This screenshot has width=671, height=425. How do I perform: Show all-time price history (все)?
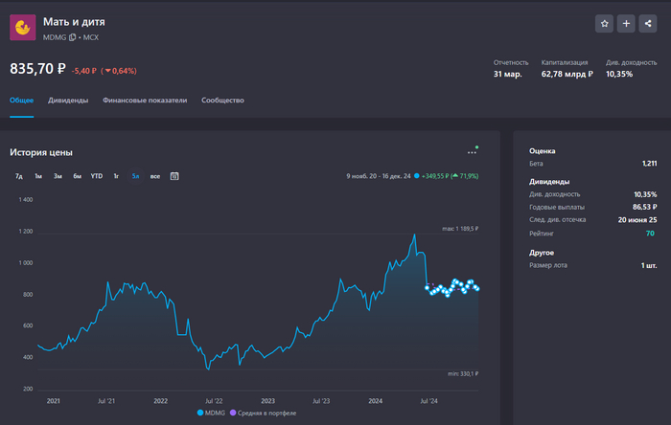pos(154,176)
